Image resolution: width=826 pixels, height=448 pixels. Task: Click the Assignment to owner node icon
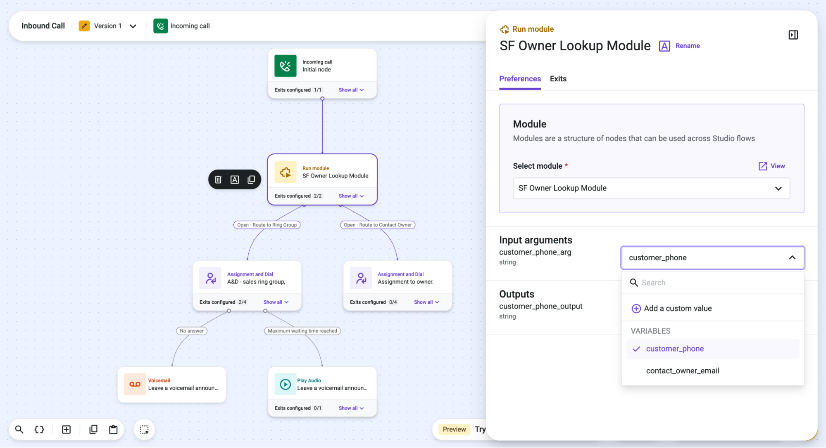coord(361,278)
